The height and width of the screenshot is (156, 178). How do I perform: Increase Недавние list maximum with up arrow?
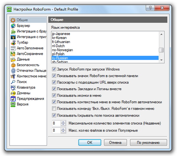pos(63,122)
